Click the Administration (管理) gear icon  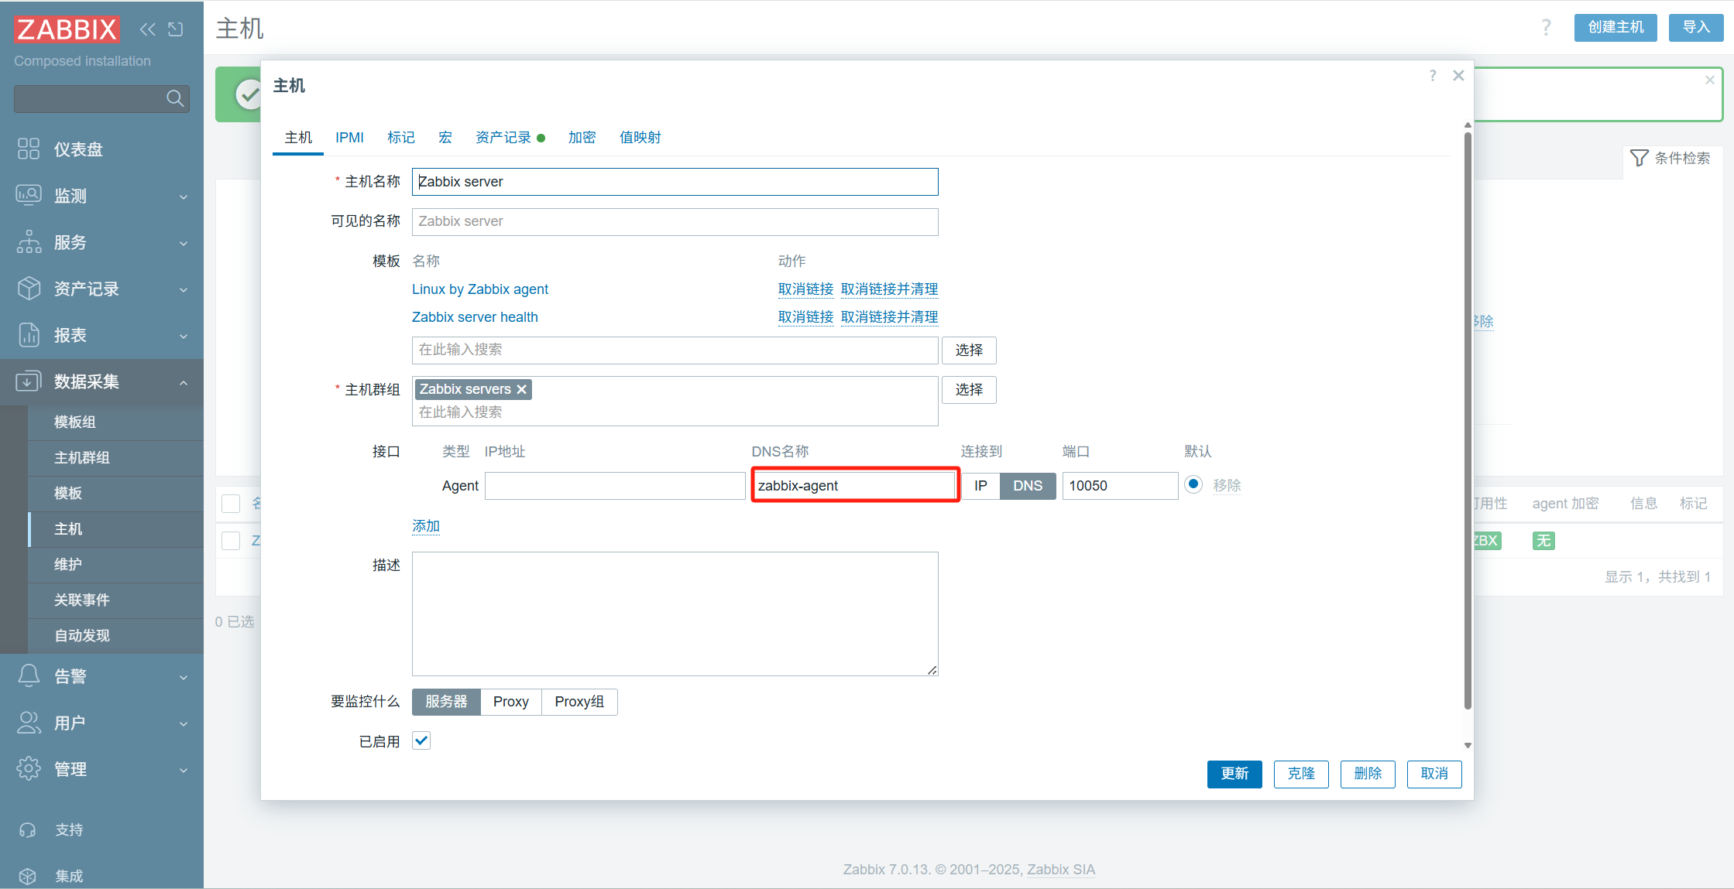[29, 768]
